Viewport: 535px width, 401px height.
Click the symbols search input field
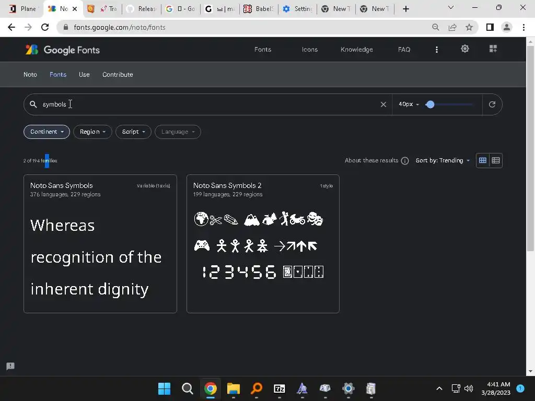coord(208,104)
